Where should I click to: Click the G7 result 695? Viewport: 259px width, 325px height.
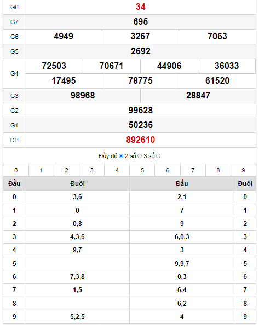click(141, 21)
